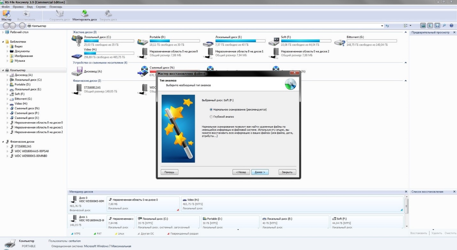This screenshot has height=250, width=457.
Task: Collapse Физические диски tree node
Action: [x=3, y=142]
